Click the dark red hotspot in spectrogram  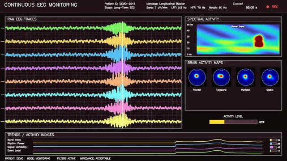[259, 41]
